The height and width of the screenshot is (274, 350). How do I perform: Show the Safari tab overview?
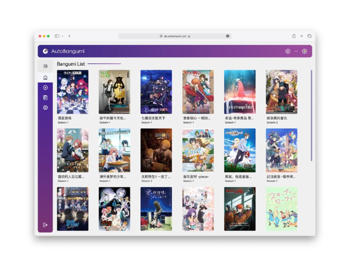point(309,36)
